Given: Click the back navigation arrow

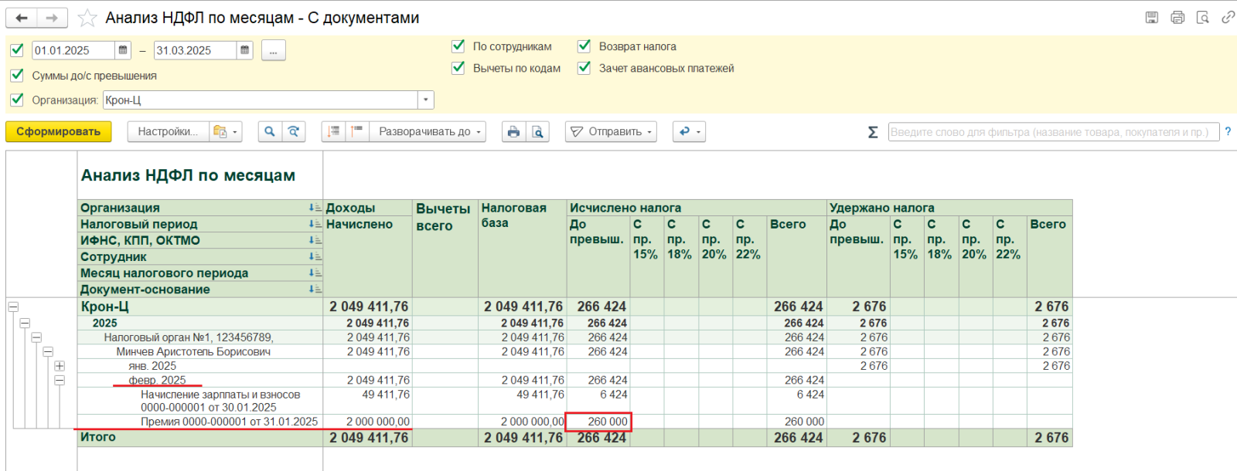Looking at the screenshot, I should pos(22,18).
